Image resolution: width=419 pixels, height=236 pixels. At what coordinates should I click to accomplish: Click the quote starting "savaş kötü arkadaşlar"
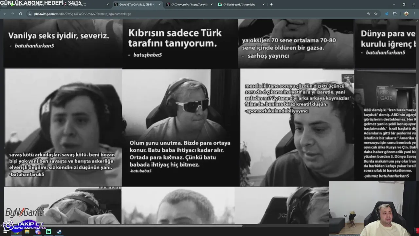(x=62, y=161)
